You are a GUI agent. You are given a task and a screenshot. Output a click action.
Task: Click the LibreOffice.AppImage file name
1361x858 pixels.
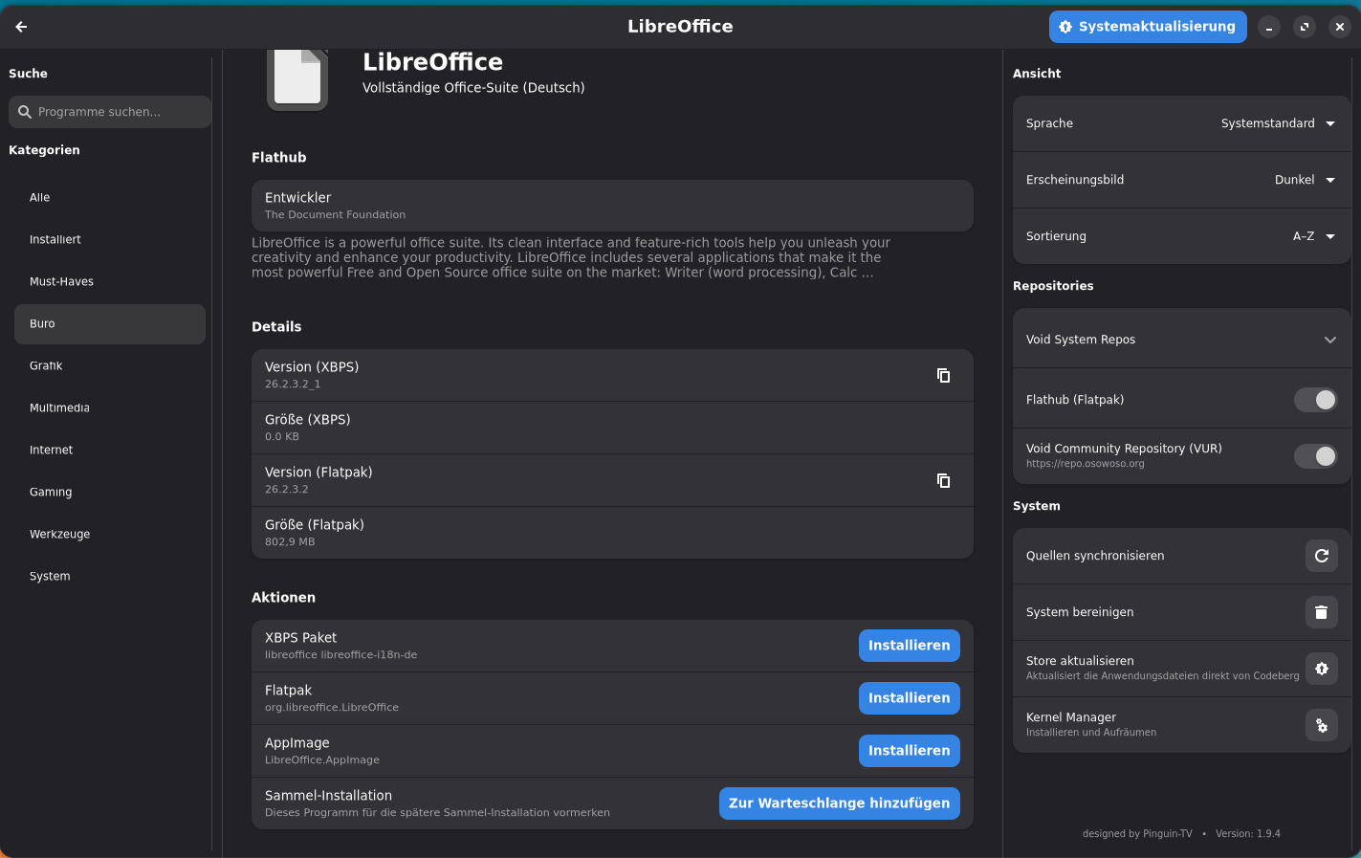tap(322, 760)
